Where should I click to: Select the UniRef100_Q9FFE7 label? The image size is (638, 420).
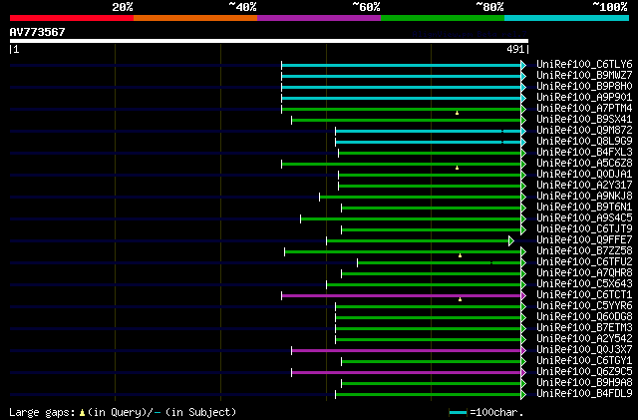pyautogui.click(x=584, y=240)
